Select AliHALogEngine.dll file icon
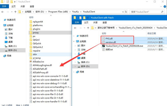 (x=31, y=65)
